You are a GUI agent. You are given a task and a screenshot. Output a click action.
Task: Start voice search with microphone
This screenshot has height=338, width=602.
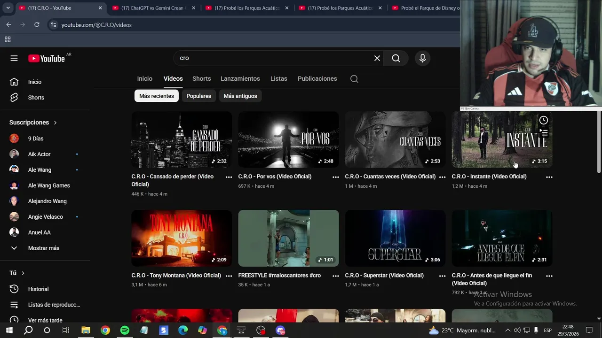(x=422, y=58)
